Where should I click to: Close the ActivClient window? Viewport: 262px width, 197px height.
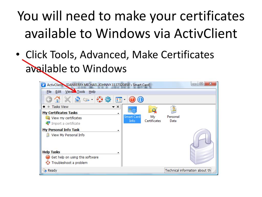(210, 84)
